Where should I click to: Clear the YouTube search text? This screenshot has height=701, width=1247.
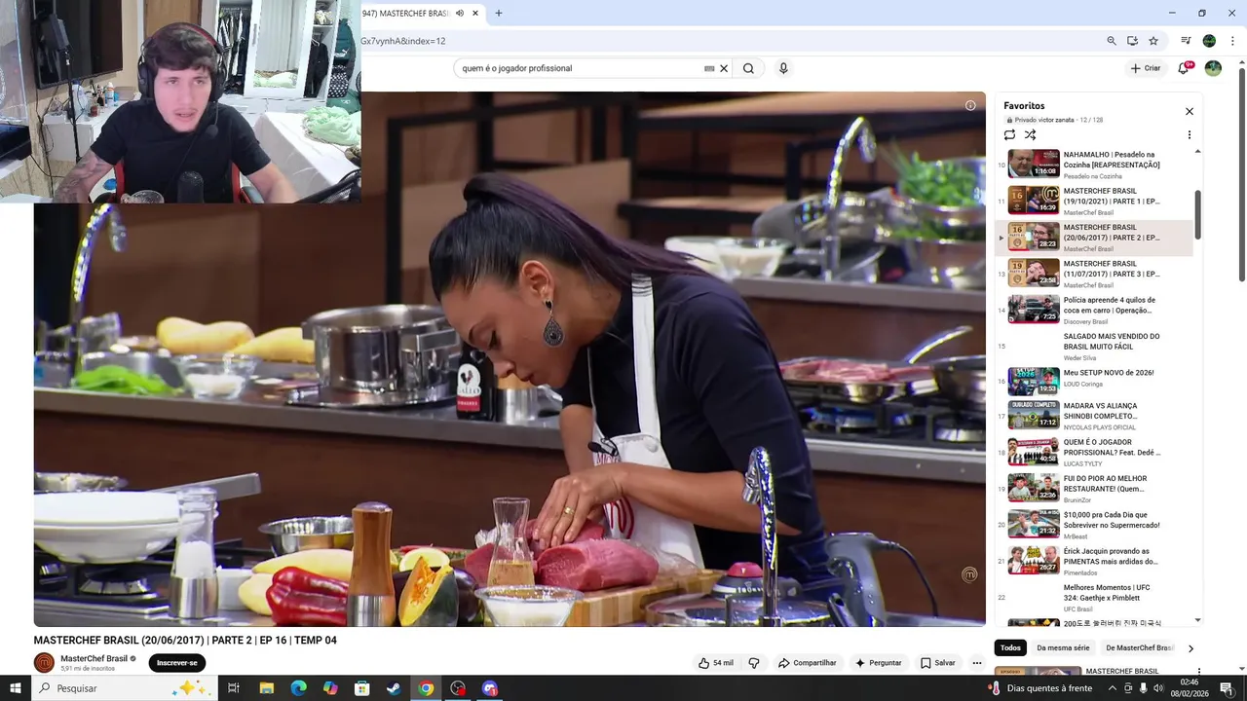point(724,68)
